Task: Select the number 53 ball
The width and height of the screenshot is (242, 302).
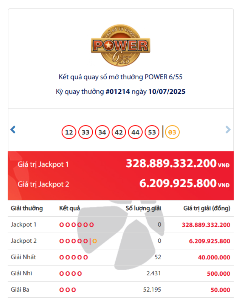Action: (152, 132)
